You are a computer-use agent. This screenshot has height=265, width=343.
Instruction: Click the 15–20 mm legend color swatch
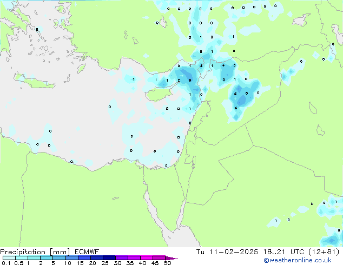[84, 258]
